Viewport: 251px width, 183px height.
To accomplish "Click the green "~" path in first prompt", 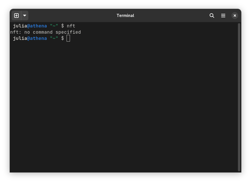I will [x=54, y=25].
